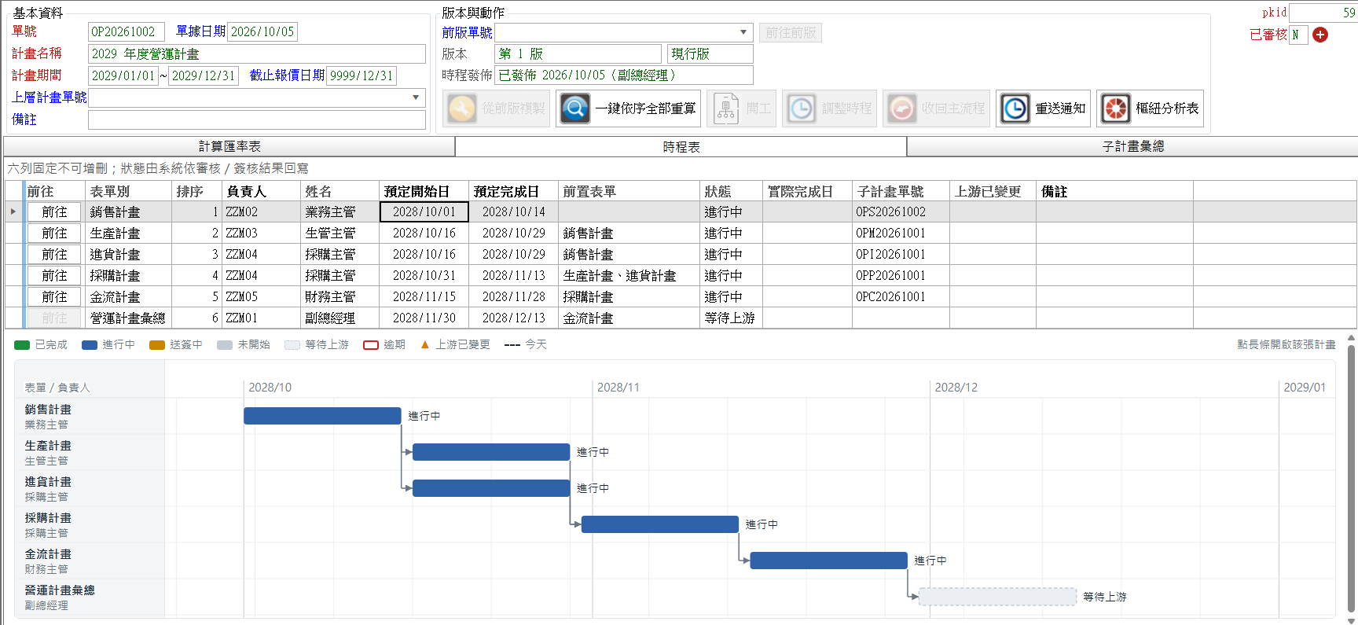Click 前往 button for 銷售計畫 row
This screenshot has height=625, width=1358.
(x=54, y=212)
